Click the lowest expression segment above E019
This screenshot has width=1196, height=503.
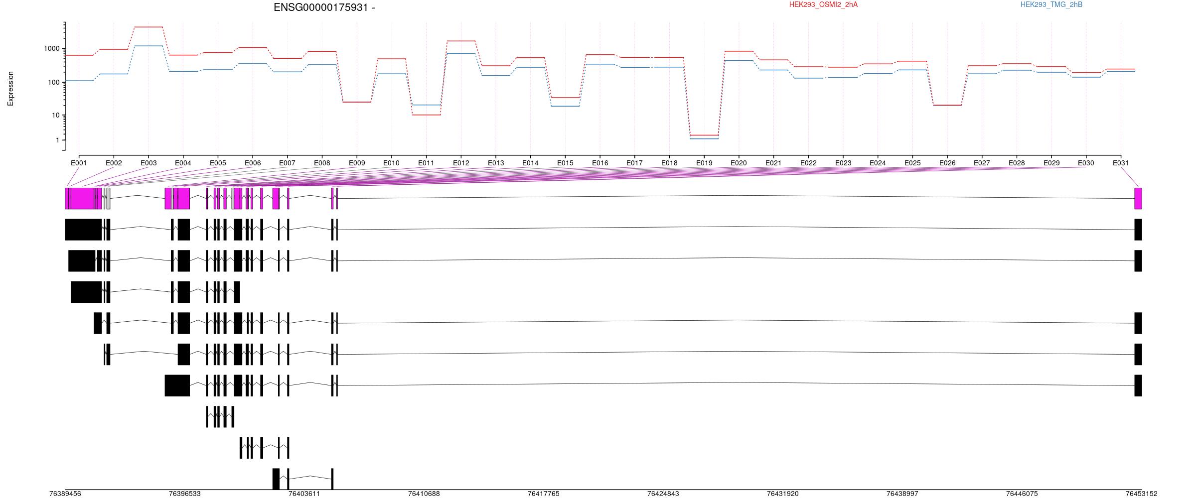704,138
